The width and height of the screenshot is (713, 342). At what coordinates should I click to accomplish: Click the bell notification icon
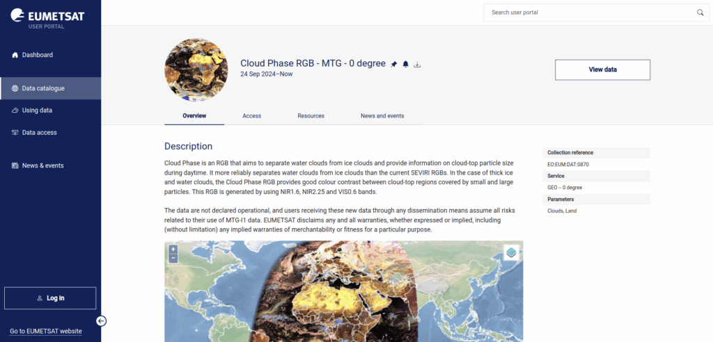[x=406, y=64]
